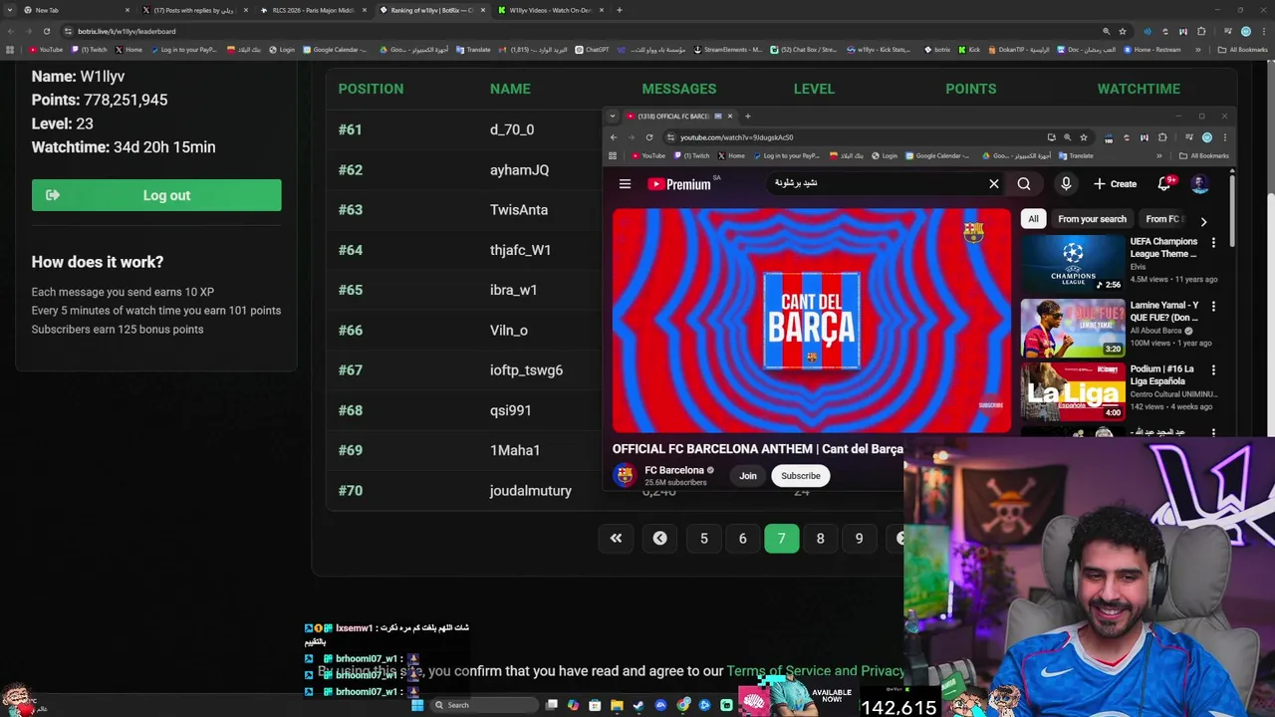The width and height of the screenshot is (1275, 717).
Task: Open options for UEFA Champions League Theme video
Action: click(x=1213, y=242)
